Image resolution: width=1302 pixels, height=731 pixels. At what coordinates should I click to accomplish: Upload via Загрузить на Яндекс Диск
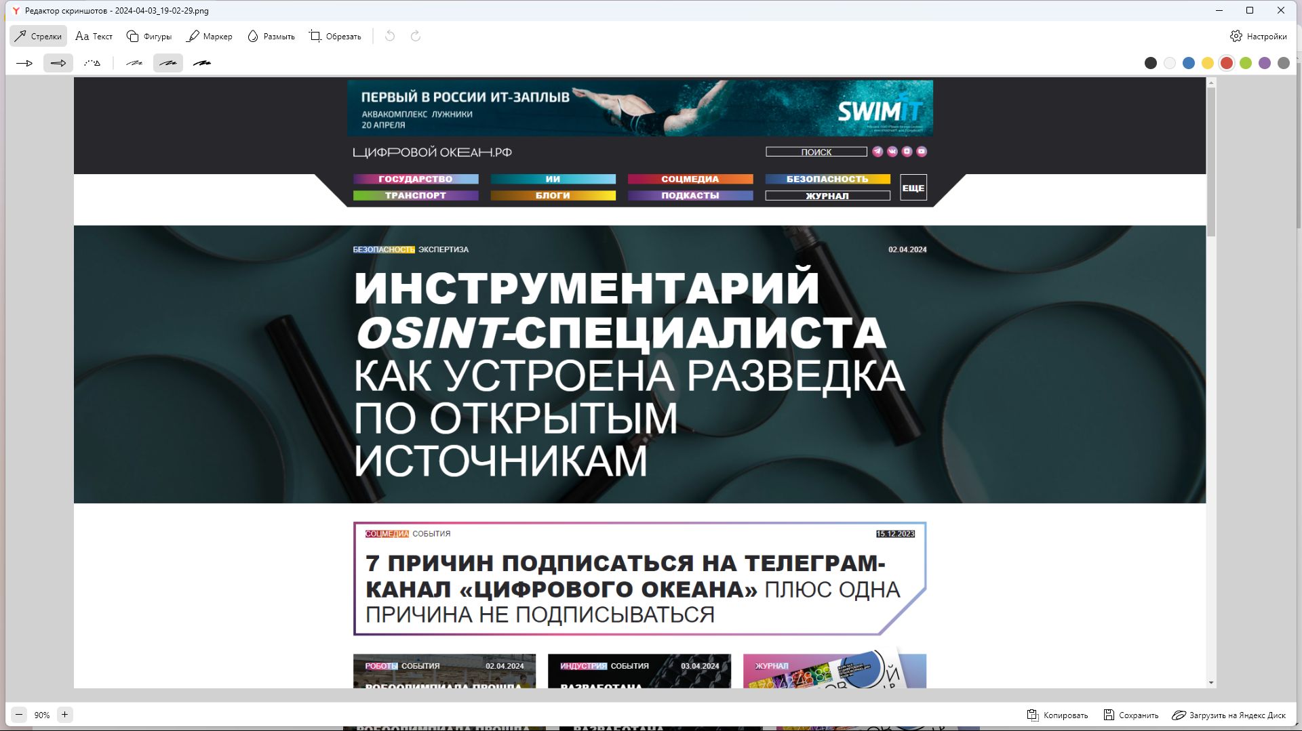pos(1229,715)
